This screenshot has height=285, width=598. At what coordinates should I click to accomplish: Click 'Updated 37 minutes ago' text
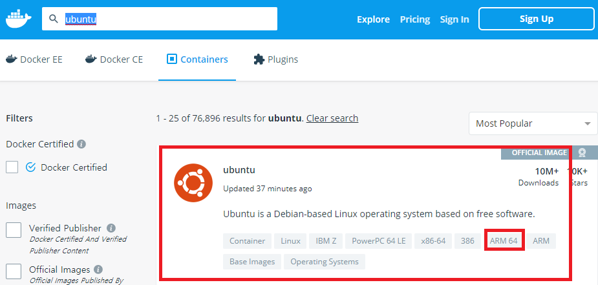click(x=268, y=189)
